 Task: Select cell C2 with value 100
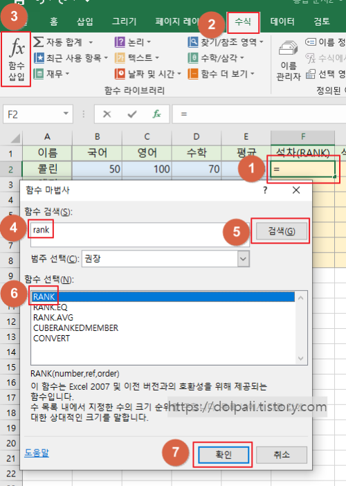[x=147, y=169]
